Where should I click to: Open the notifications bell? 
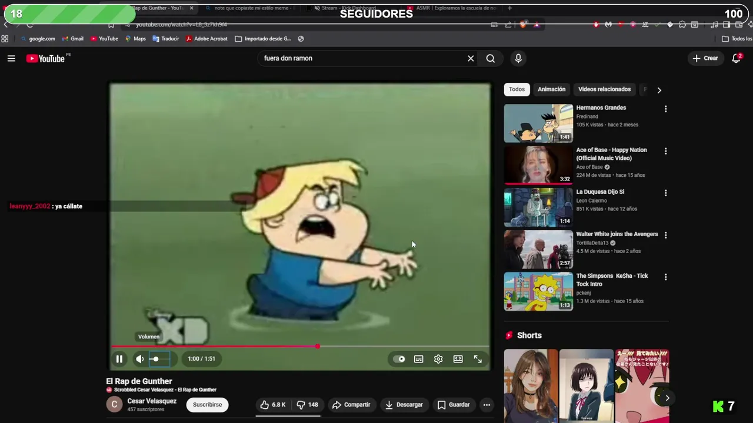736,58
